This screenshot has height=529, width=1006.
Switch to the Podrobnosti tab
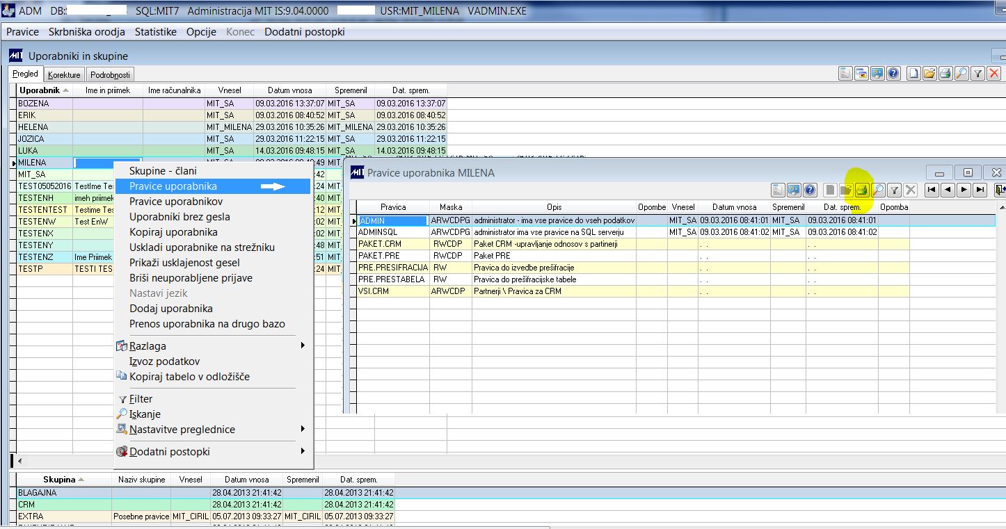(x=110, y=74)
